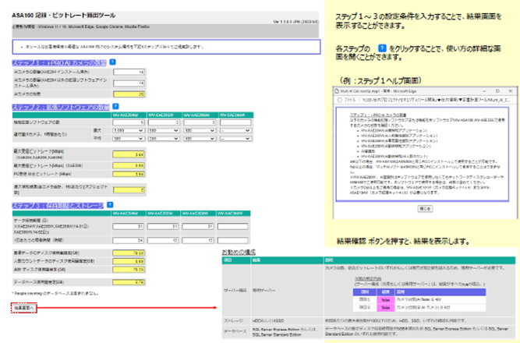
Task: Click the Step 1 heading about i-PRO AI cameras
Action: pos(59,62)
